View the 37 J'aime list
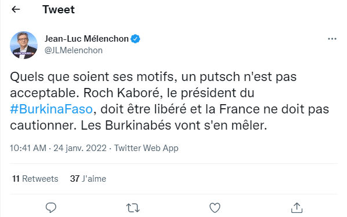347x217 pixels. click(x=88, y=179)
